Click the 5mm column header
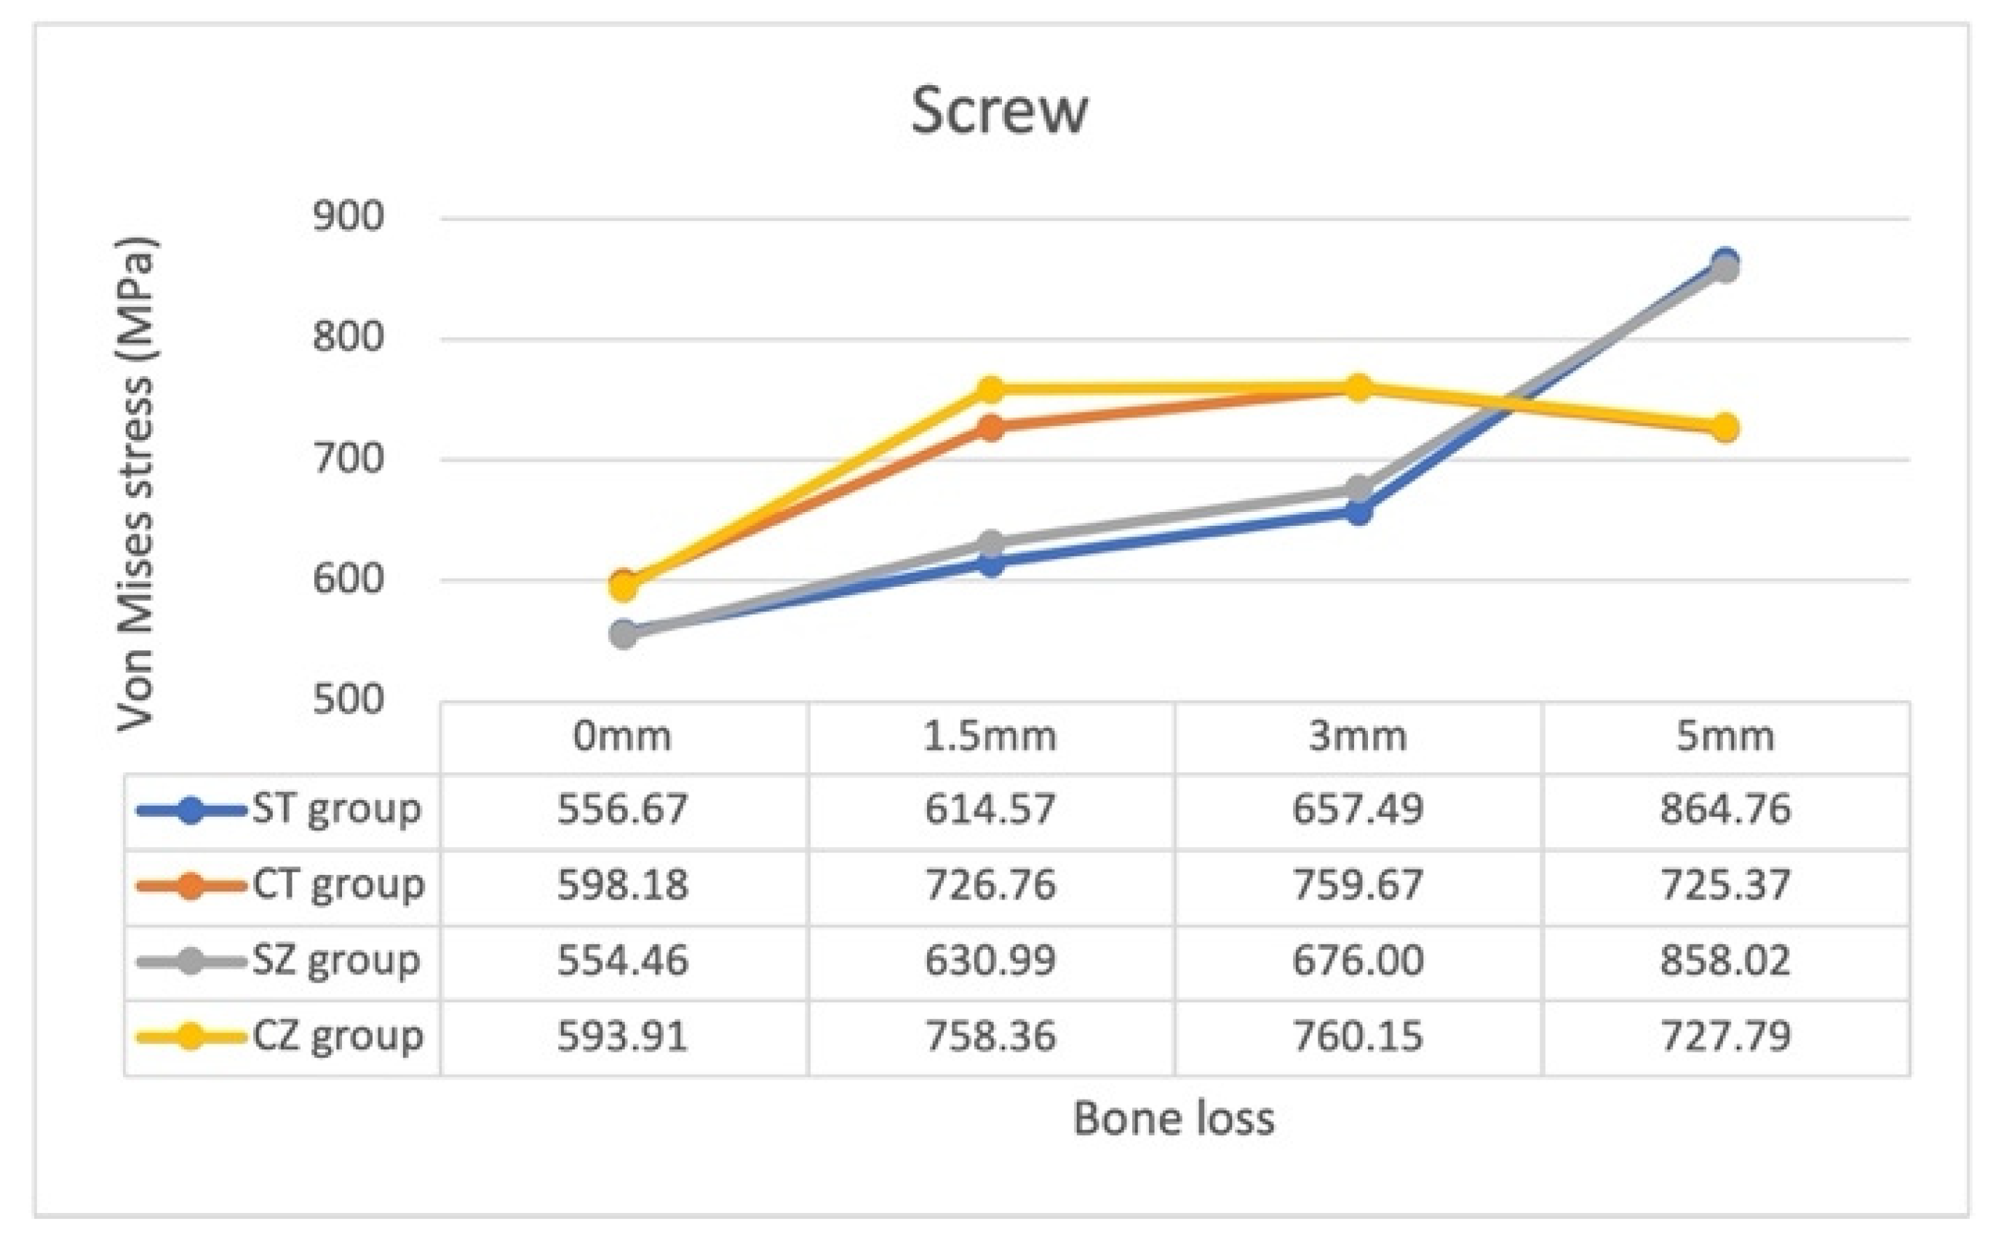This screenshot has height=1245, width=2001. click(x=1725, y=736)
